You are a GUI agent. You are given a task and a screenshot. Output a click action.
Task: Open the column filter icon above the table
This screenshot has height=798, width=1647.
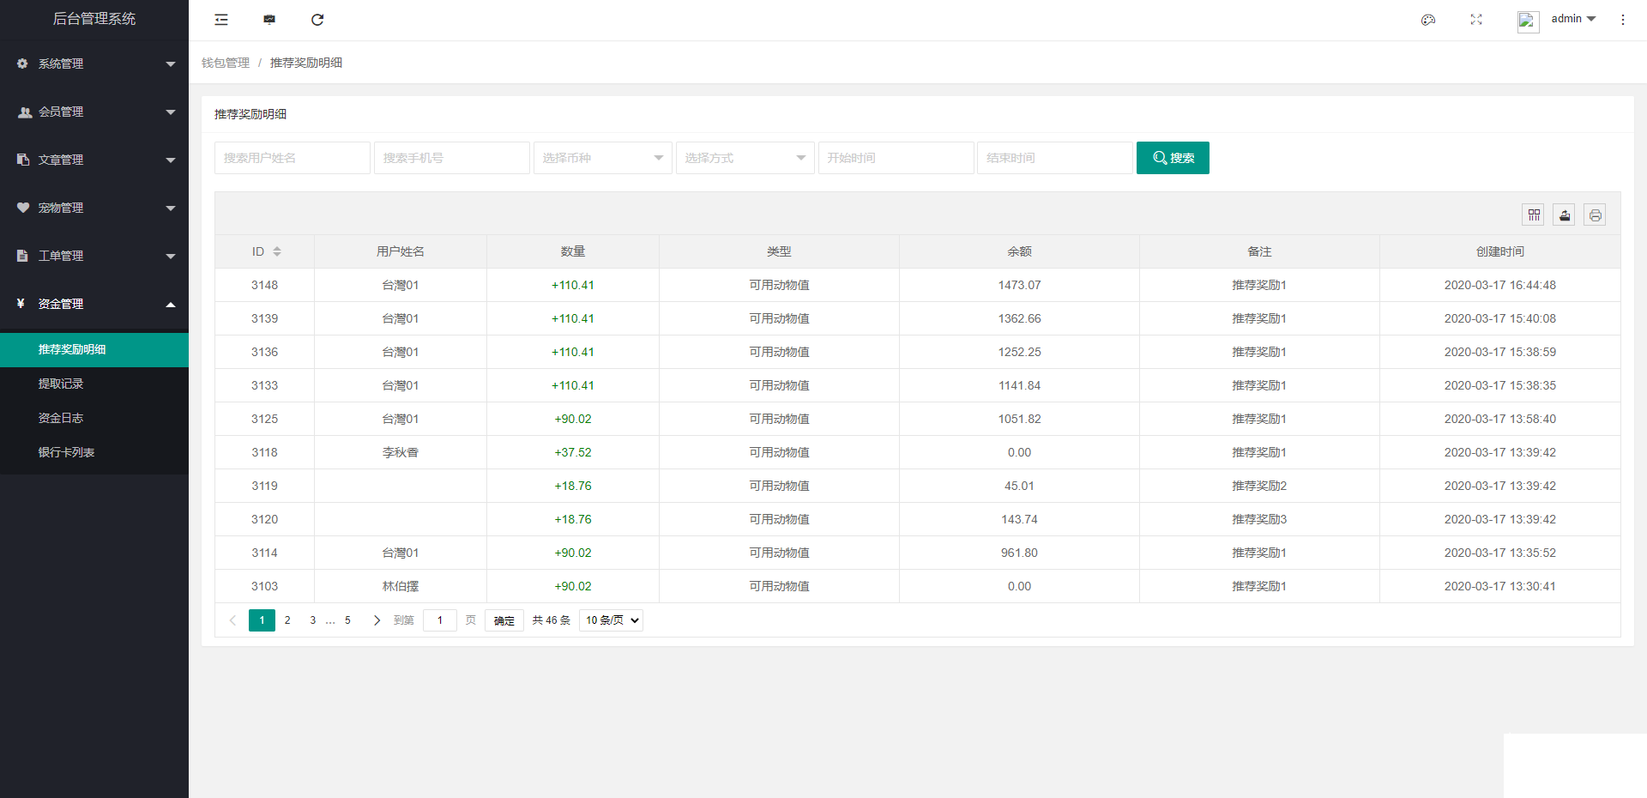(1534, 215)
